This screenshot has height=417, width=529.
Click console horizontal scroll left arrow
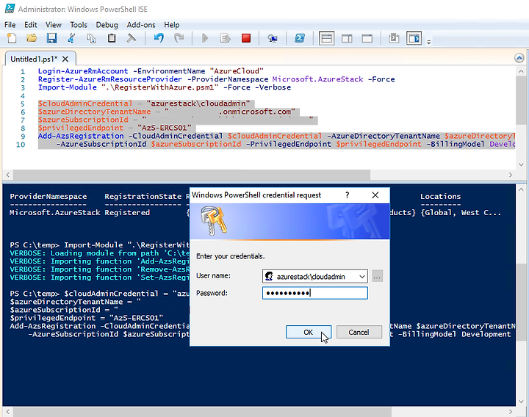click(x=8, y=412)
